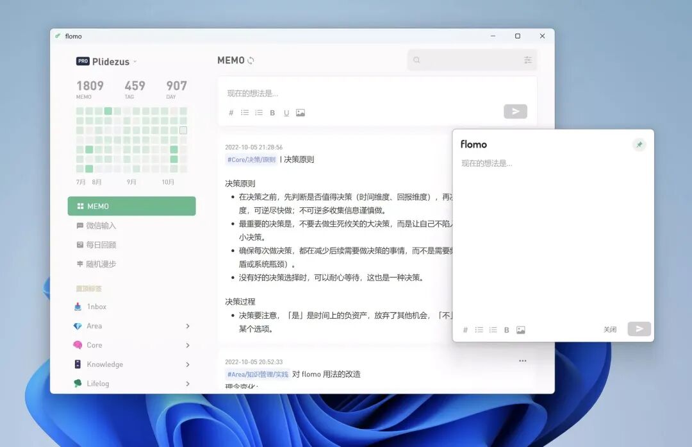Click the PRO badge
The height and width of the screenshot is (447, 692).
(83, 62)
